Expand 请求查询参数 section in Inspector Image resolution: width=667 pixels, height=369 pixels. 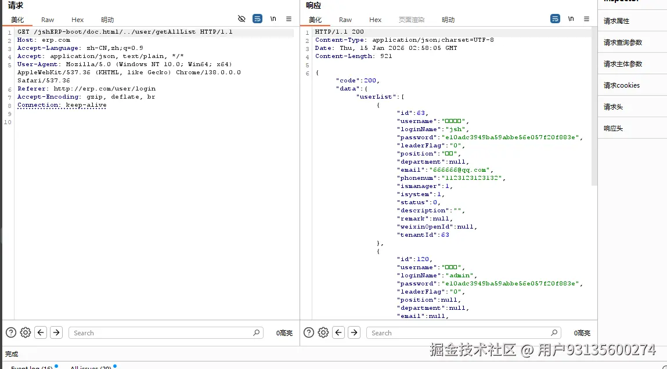point(632,42)
